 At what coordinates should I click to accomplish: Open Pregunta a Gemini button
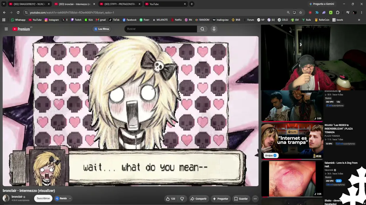[x=321, y=4]
